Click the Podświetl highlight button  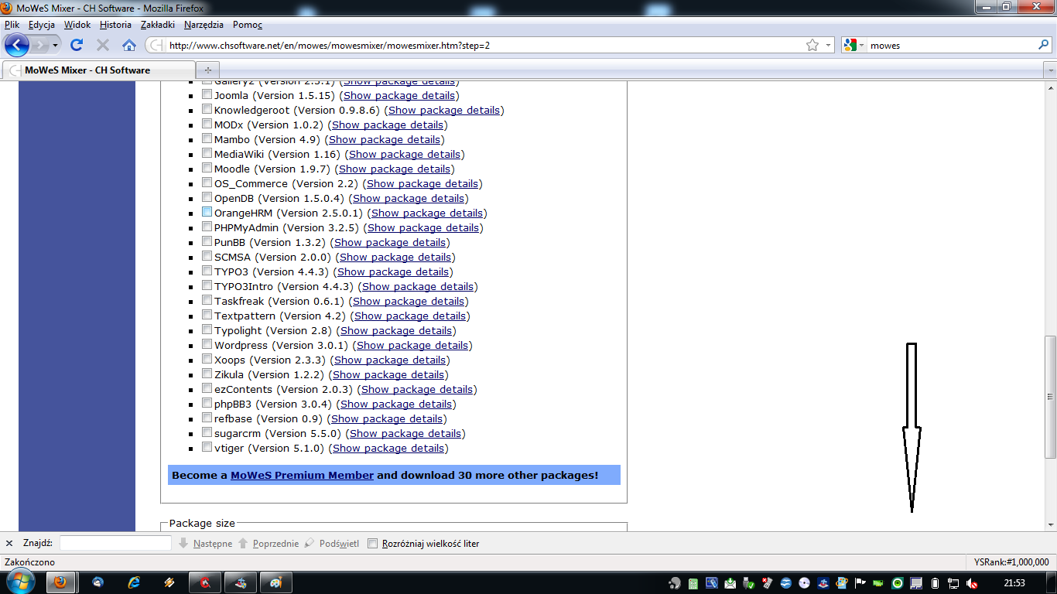(333, 543)
